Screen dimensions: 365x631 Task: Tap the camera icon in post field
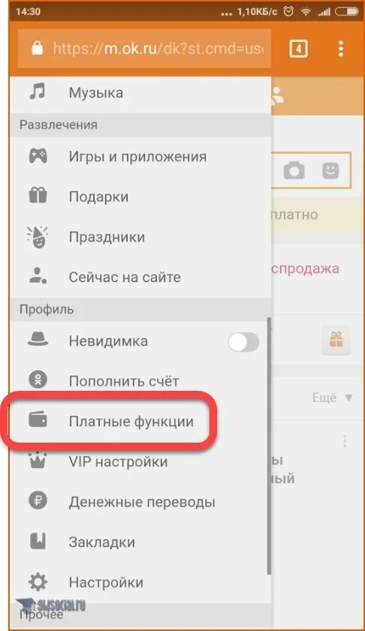click(294, 170)
